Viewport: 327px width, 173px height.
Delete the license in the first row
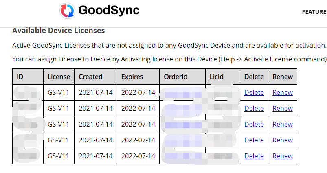click(x=254, y=92)
